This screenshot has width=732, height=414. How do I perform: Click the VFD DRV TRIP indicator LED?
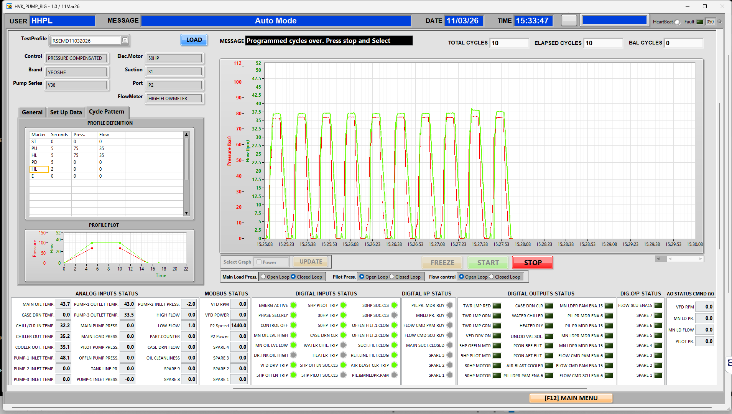(293, 365)
